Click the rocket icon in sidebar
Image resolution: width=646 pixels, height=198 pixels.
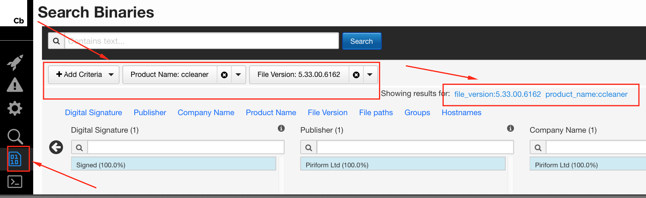point(15,62)
